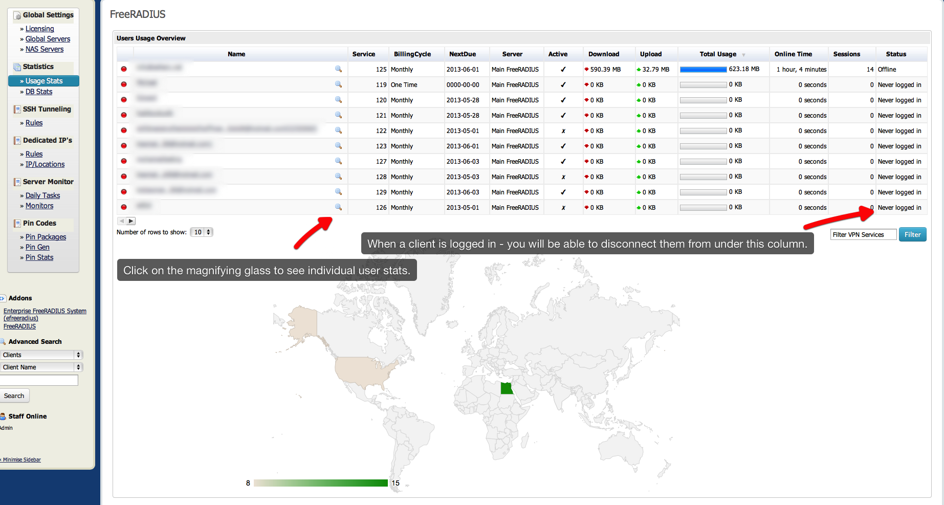944x505 pixels.
Task: Sort table by Download column header
Action: [604, 54]
